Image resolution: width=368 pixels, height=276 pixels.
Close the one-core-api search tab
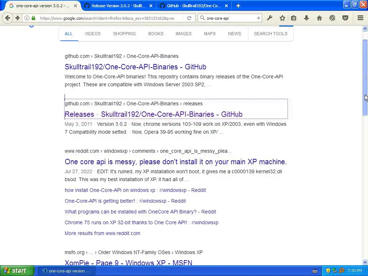(x=75, y=6)
